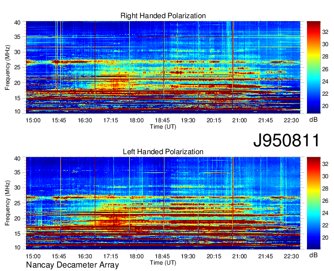Click the 16:30 tick on right-handed plot

(x=85, y=120)
